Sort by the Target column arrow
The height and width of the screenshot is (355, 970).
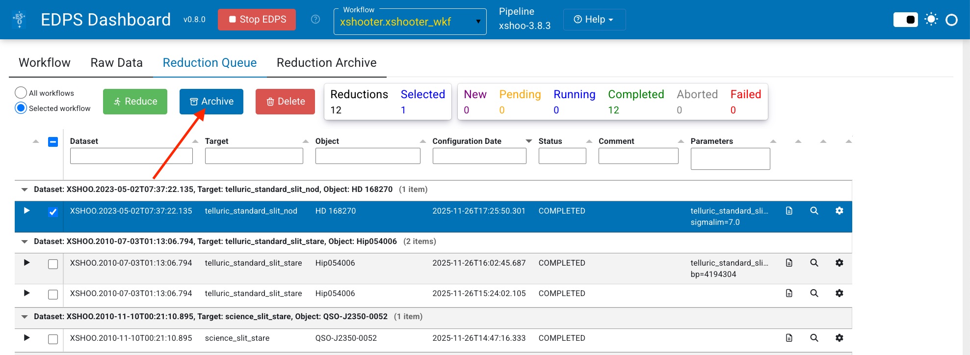tap(306, 141)
